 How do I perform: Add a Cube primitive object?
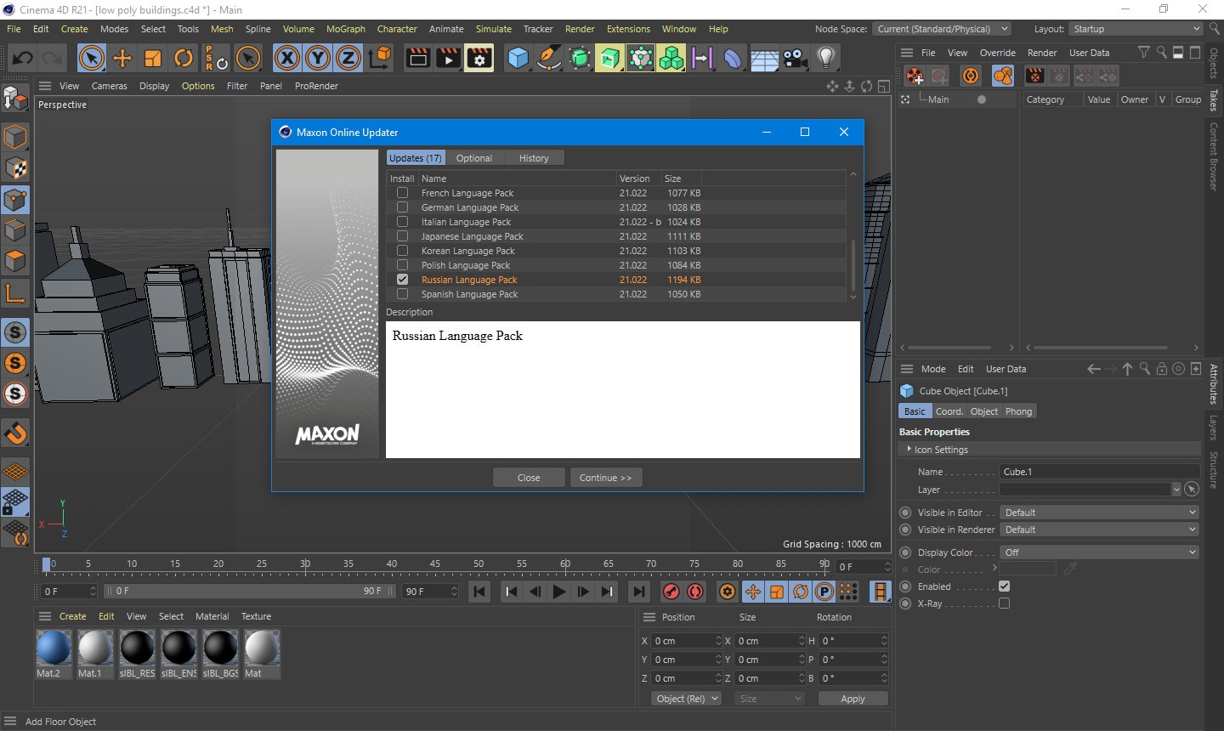pyautogui.click(x=518, y=58)
